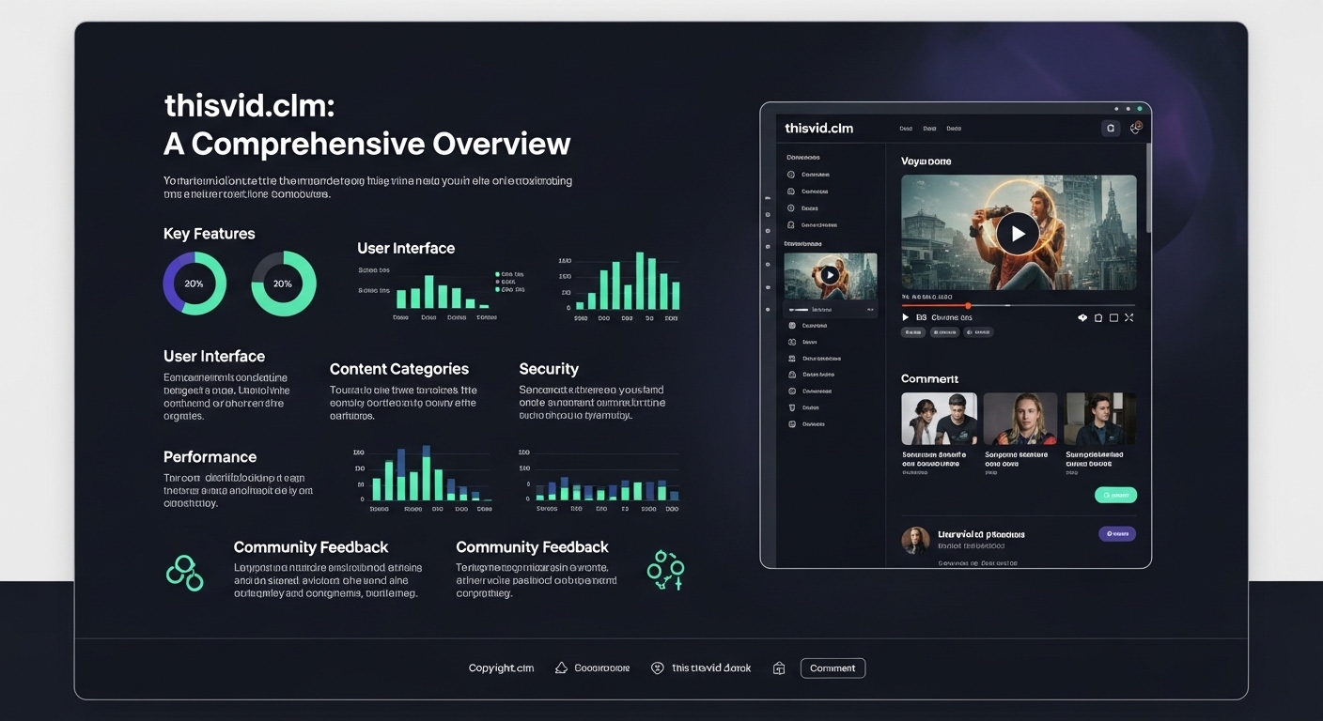The height and width of the screenshot is (721, 1323).
Task: Click the triangle icon next to Copyright.clm
Action: point(561,668)
